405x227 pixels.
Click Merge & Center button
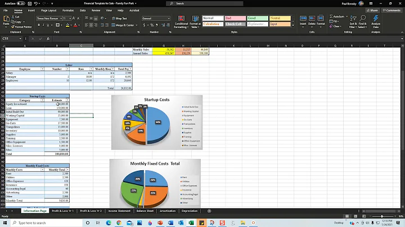point(124,25)
